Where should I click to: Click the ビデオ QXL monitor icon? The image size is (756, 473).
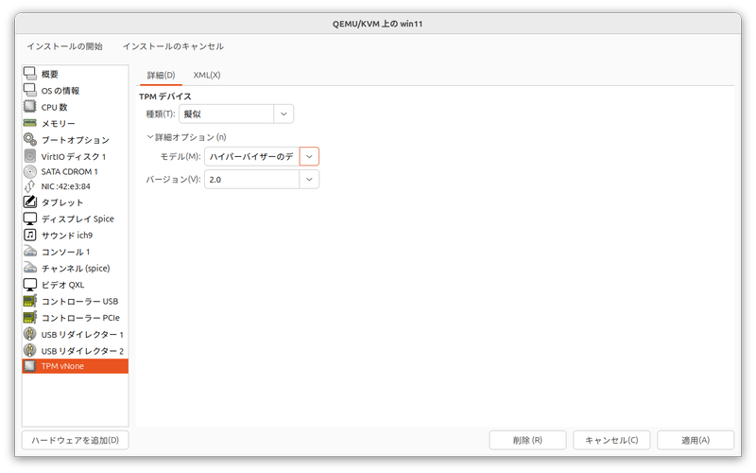[x=30, y=285]
